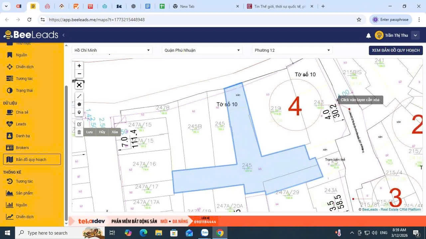The image size is (426, 239).
Task: Click the Lưu save button
Action: pyautogui.click(x=89, y=132)
